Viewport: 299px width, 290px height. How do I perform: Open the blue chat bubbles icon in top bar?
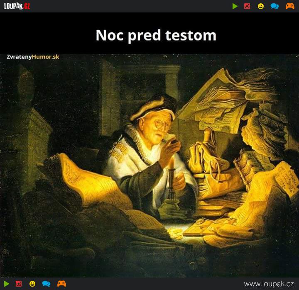(274, 6)
